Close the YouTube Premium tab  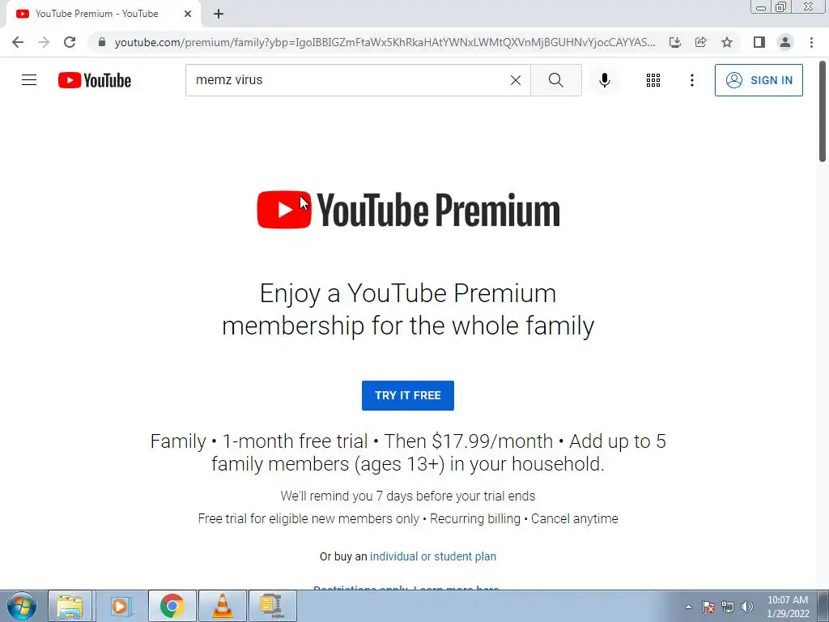click(188, 14)
